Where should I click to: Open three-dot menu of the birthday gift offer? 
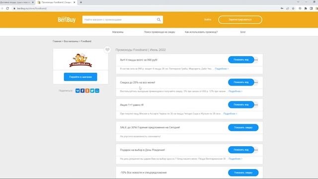pos(256,150)
